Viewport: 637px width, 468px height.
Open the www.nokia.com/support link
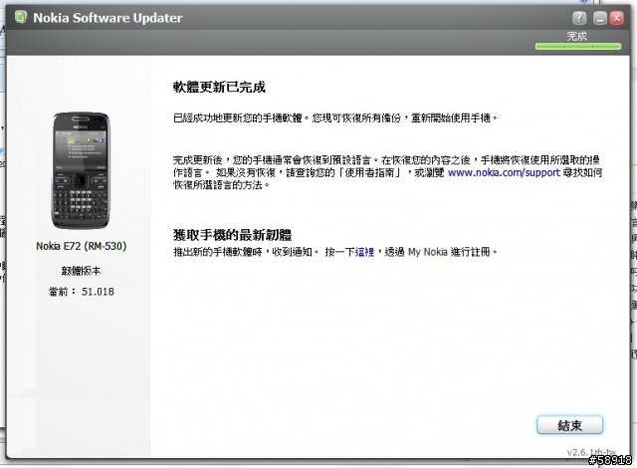point(504,172)
